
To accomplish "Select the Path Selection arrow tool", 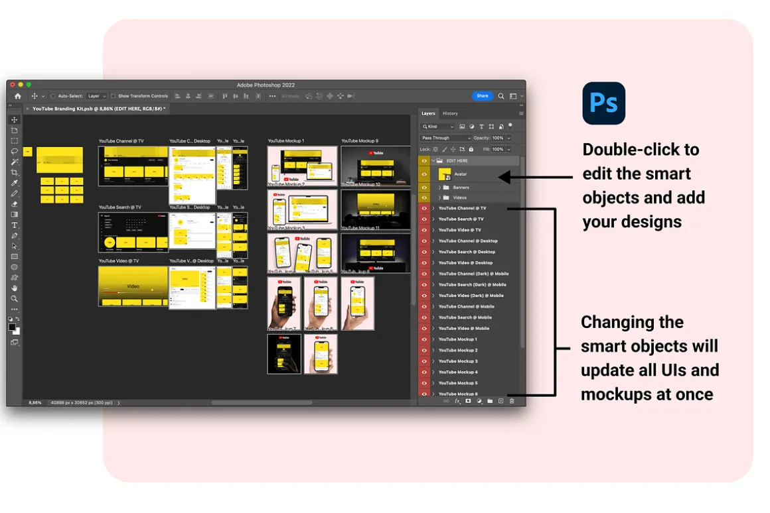I will [x=14, y=246].
